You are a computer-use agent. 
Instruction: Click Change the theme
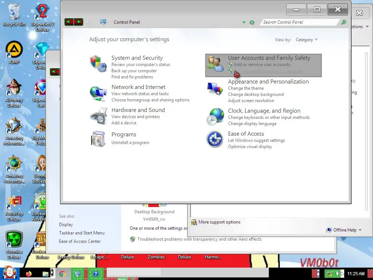tap(246, 88)
